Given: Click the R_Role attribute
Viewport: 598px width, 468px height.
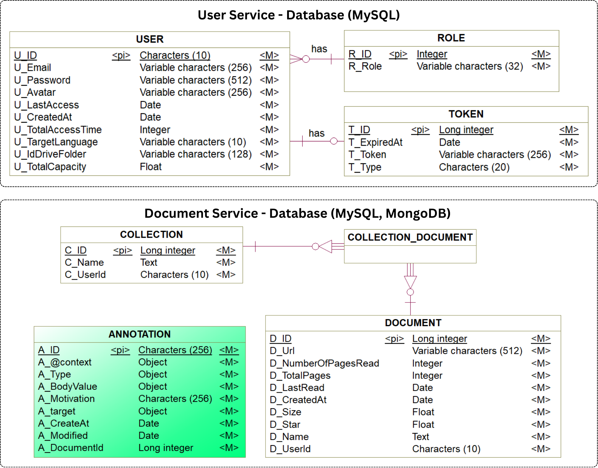Looking at the screenshot, I should pos(365,66).
